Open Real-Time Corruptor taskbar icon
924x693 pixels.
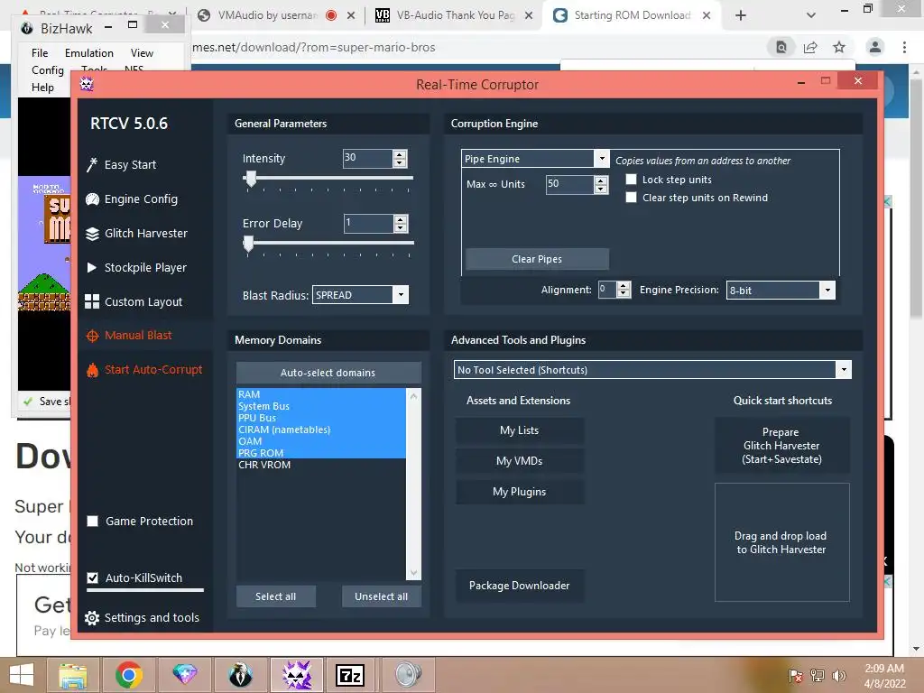296,675
